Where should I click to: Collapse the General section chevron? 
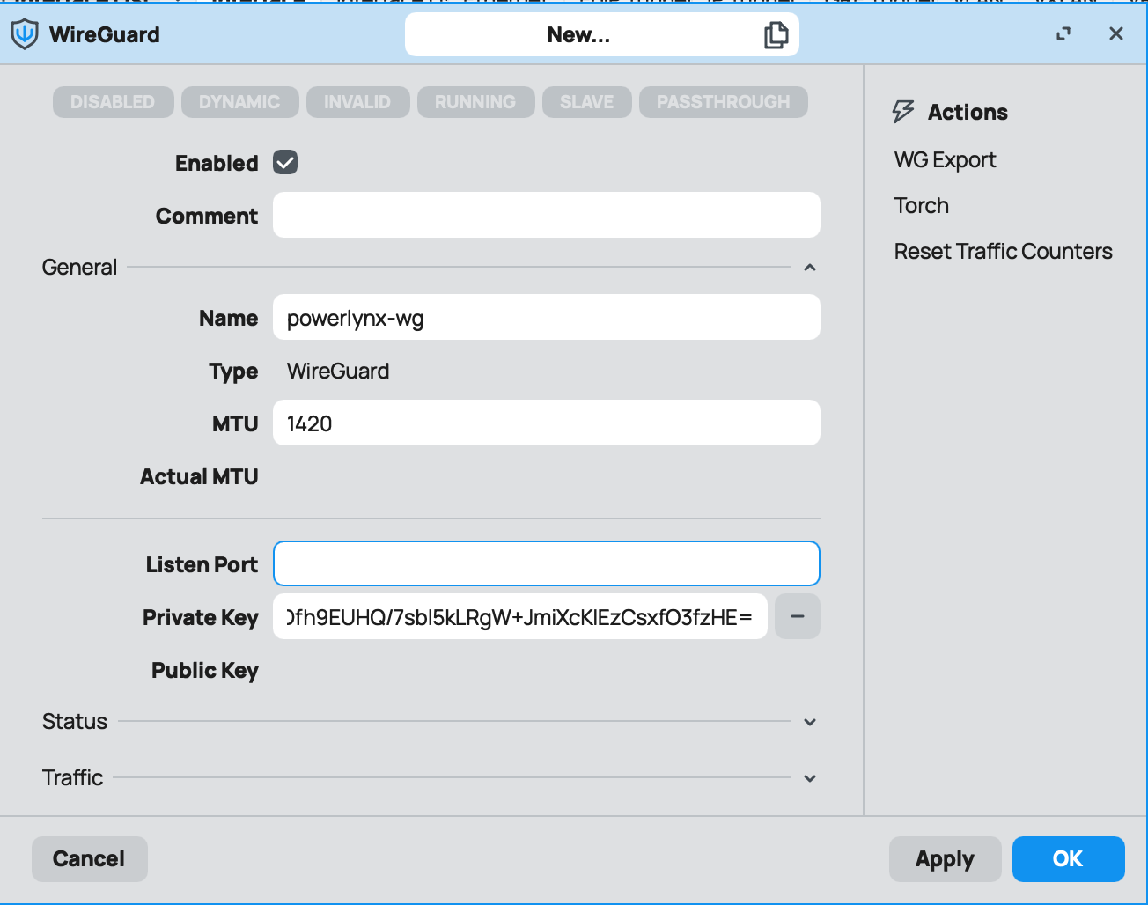coord(810,268)
